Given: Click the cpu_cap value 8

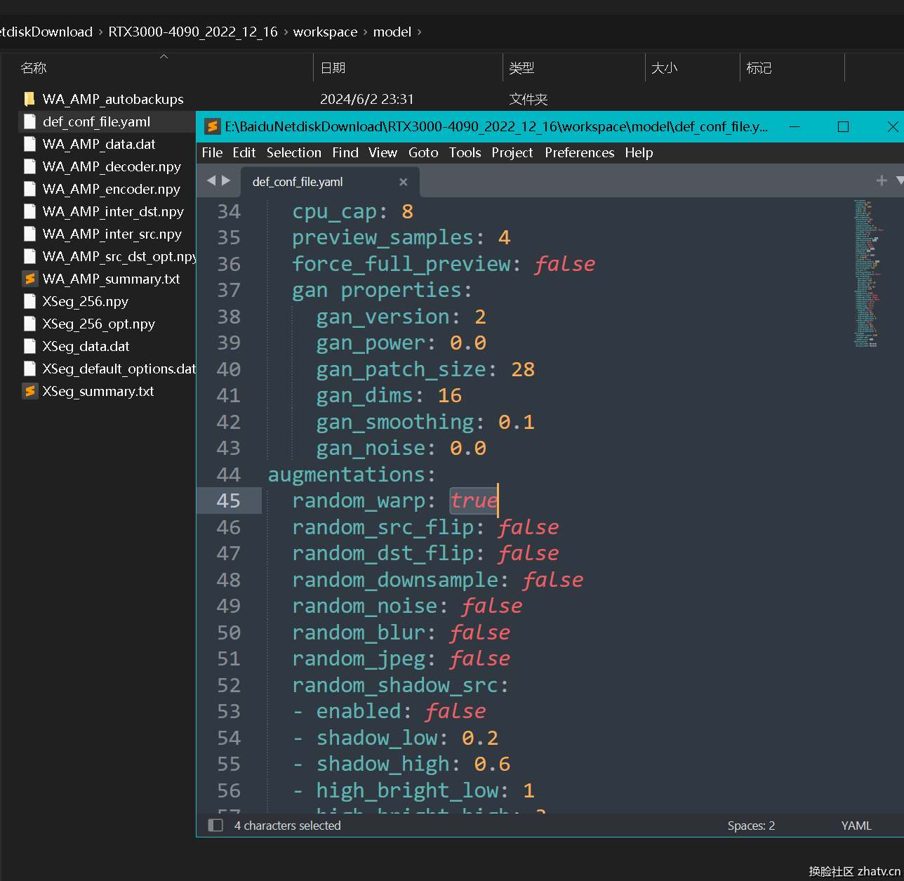Looking at the screenshot, I should tap(407, 211).
